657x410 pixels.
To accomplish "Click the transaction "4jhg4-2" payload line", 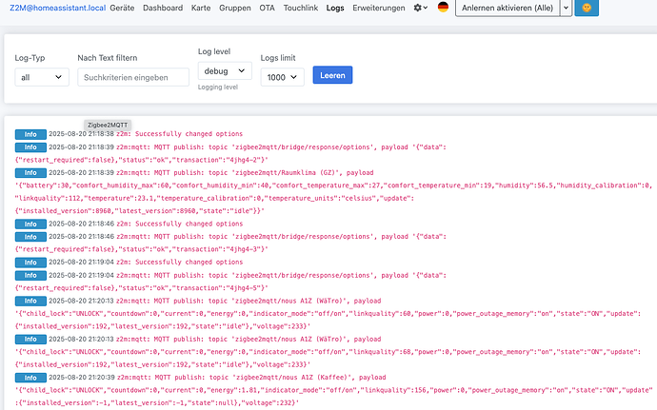I will coord(141,160).
